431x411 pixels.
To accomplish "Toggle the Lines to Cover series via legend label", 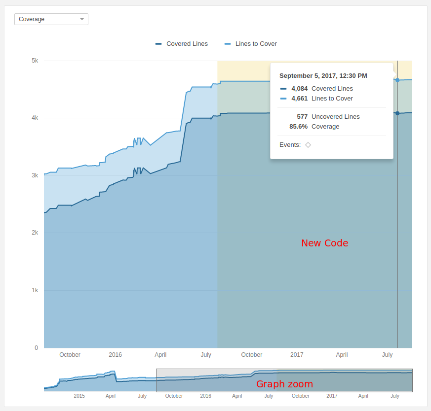I will click(x=256, y=44).
